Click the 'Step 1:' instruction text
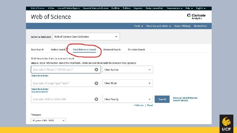 [84, 63]
